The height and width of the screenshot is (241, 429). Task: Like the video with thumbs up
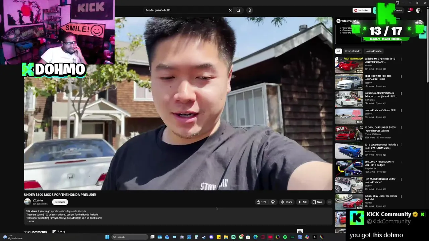[x=261, y=202]
